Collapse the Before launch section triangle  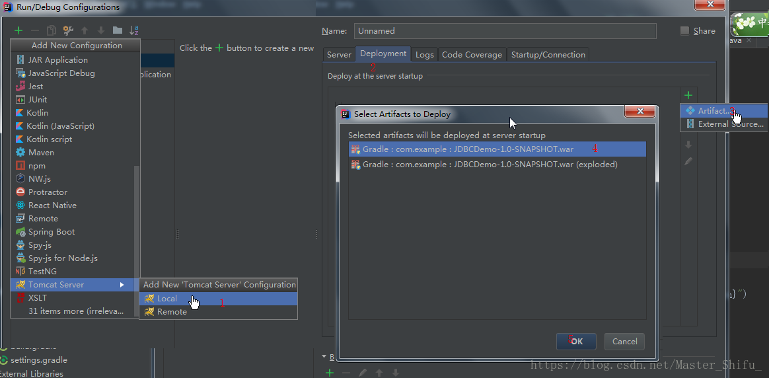tap(324, 356)
